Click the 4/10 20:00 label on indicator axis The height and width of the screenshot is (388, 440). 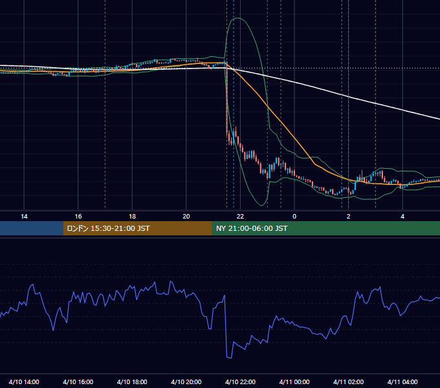click(186, 382)
